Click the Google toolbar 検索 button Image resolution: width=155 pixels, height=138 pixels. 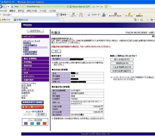63,15
